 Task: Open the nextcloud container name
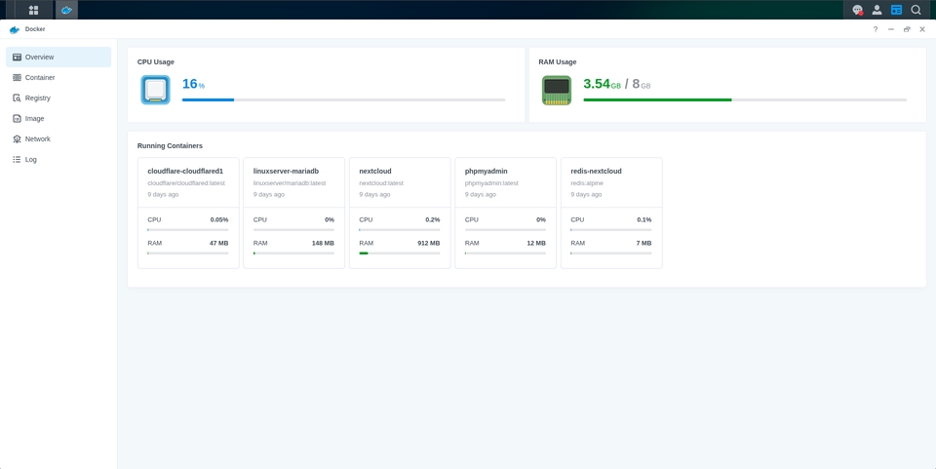click(374, 172)
